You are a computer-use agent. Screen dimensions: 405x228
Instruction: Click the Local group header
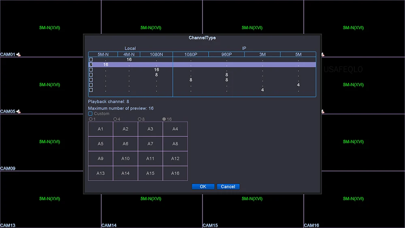(x=130, y=49)
